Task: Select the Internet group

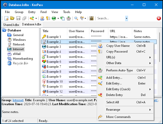Action: 18,49
